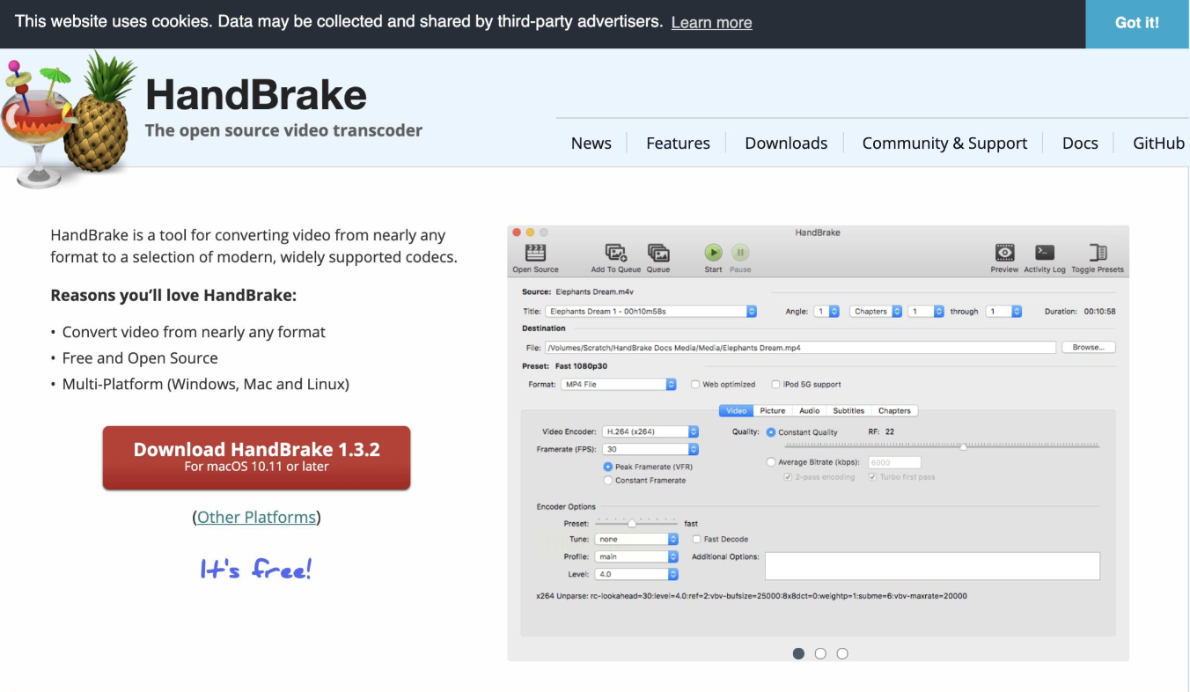1190x692 pixels.
Task: Click the Duration value 00:10:58
Action: click(1099, 312)
